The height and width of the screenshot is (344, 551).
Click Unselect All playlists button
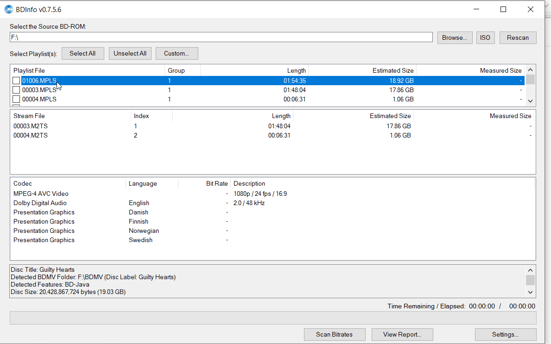pyautogui.click(x=130, y=53)
